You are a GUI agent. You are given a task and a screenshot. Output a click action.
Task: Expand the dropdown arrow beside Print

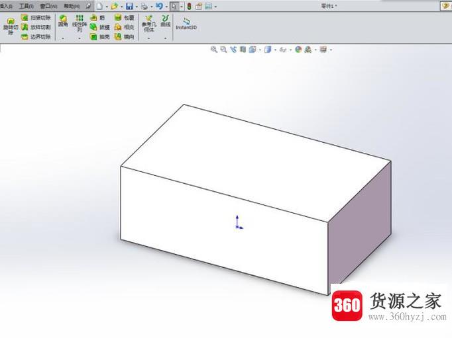click(152, 7)
